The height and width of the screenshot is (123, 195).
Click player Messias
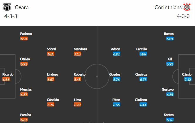click(26, 90)
